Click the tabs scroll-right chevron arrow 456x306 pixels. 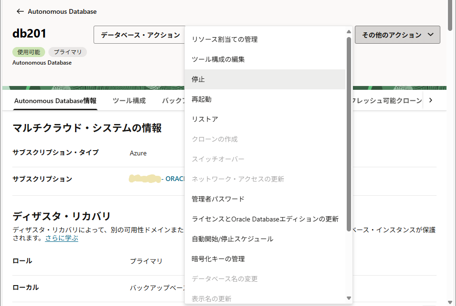click(431, 100)
